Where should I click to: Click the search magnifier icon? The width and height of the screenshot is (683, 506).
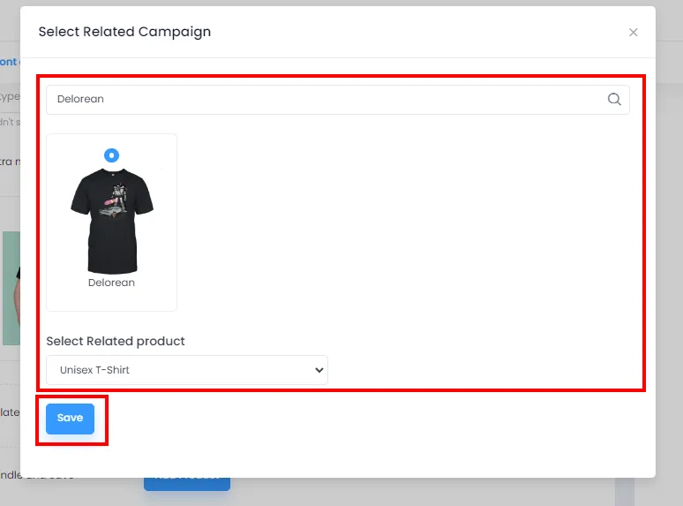tap(614, 100)
